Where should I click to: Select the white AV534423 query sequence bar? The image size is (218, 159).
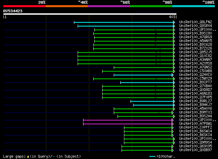90,14
